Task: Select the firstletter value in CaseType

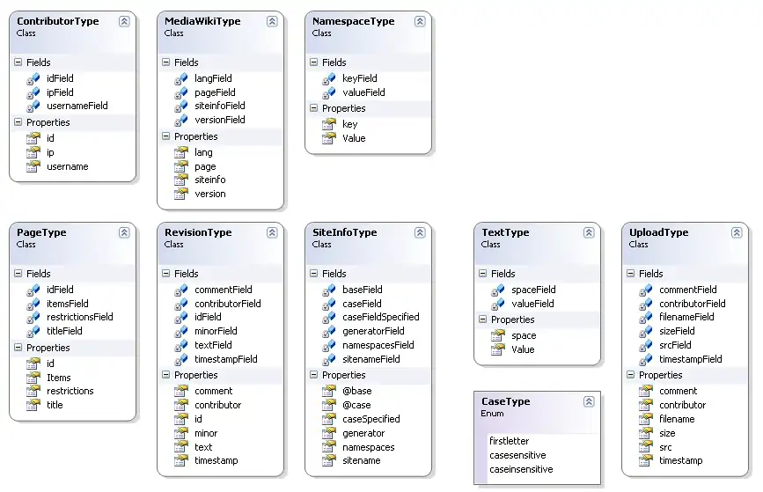Action: click(x=509, y=441)
